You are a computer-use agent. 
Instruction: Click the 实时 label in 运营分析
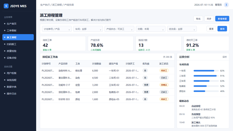coord(225,57)
